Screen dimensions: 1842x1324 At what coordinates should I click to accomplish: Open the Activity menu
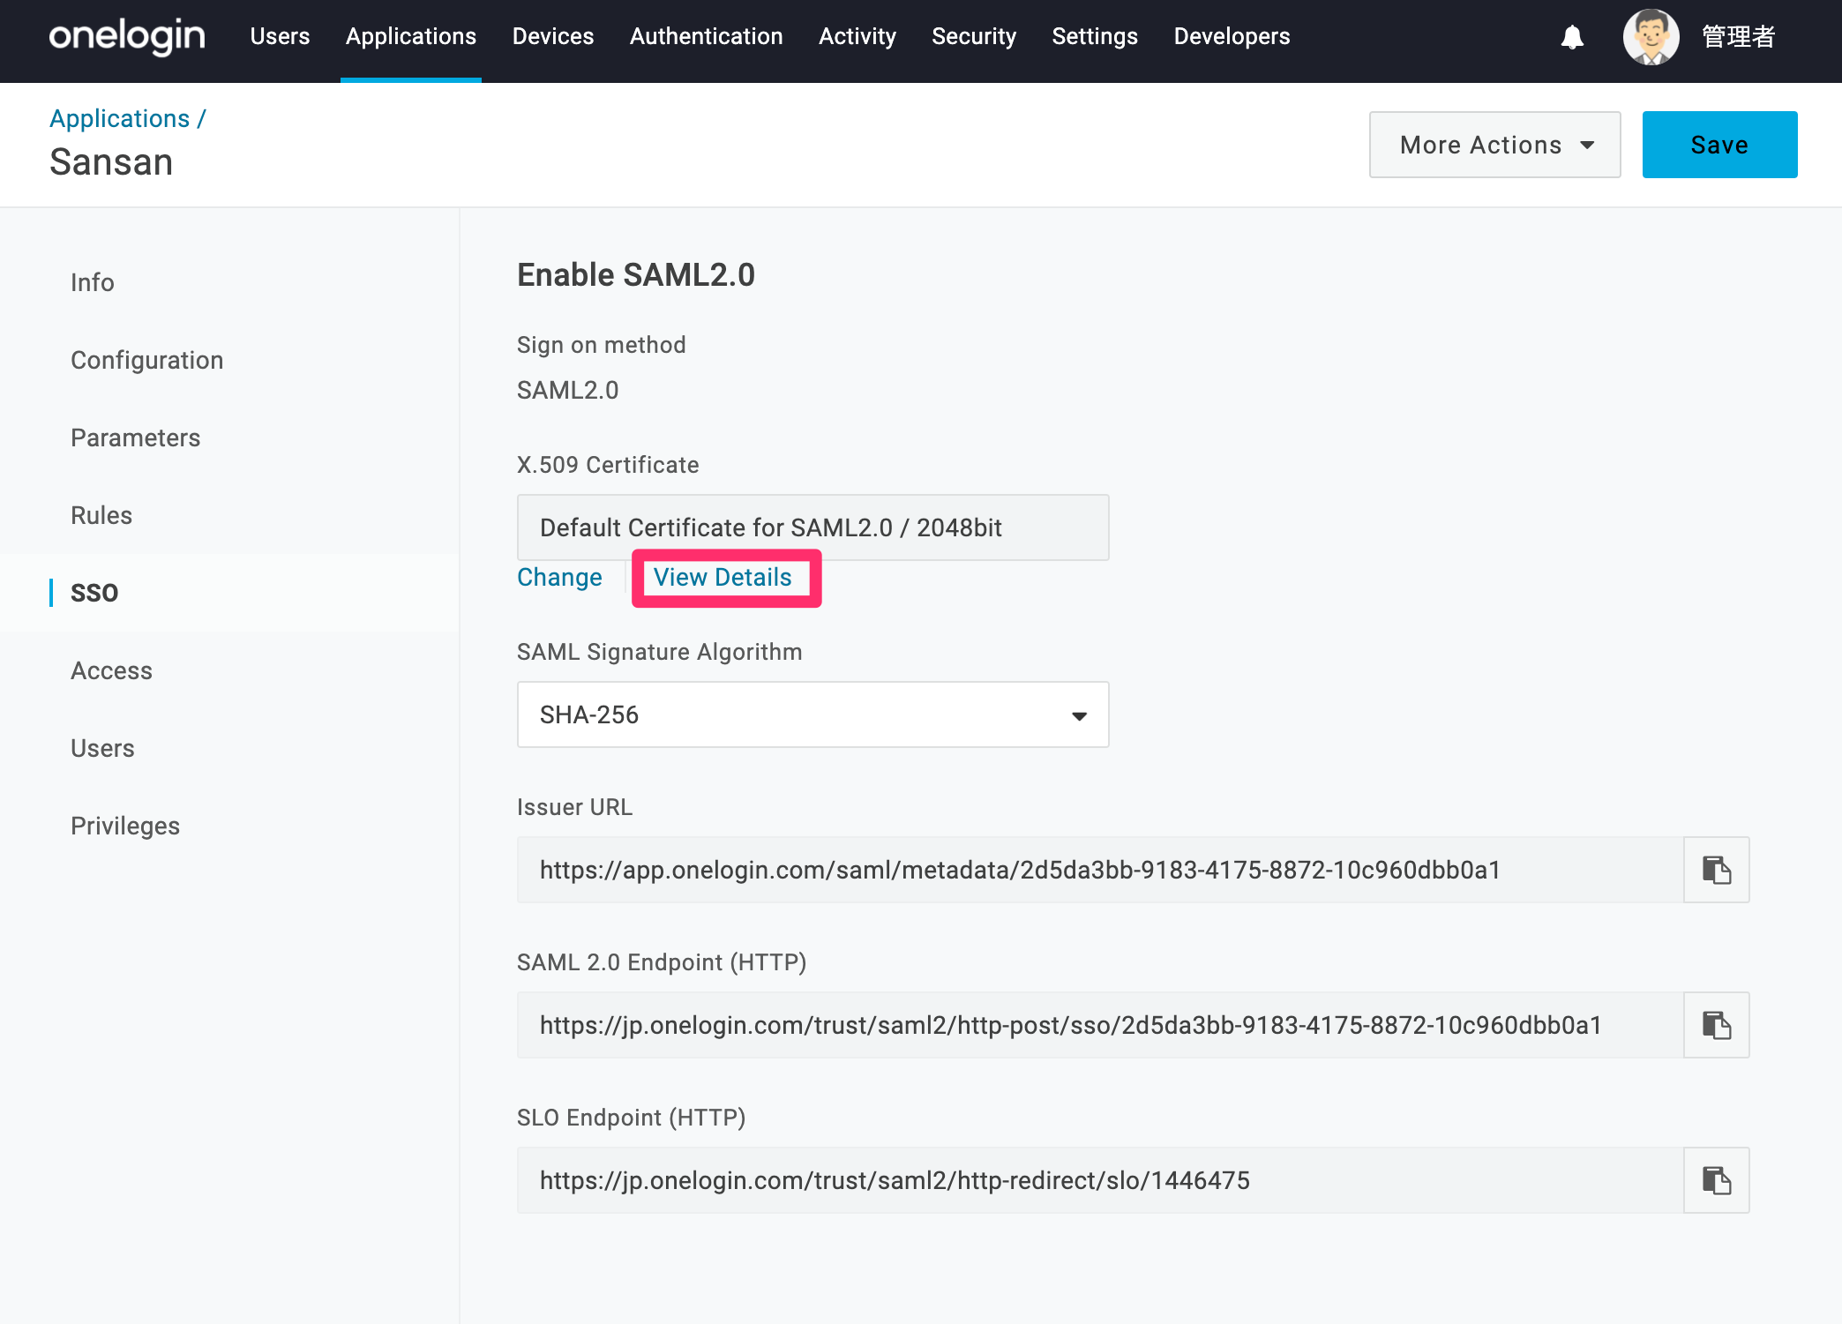pyautogui.click(x=857, y=36)
